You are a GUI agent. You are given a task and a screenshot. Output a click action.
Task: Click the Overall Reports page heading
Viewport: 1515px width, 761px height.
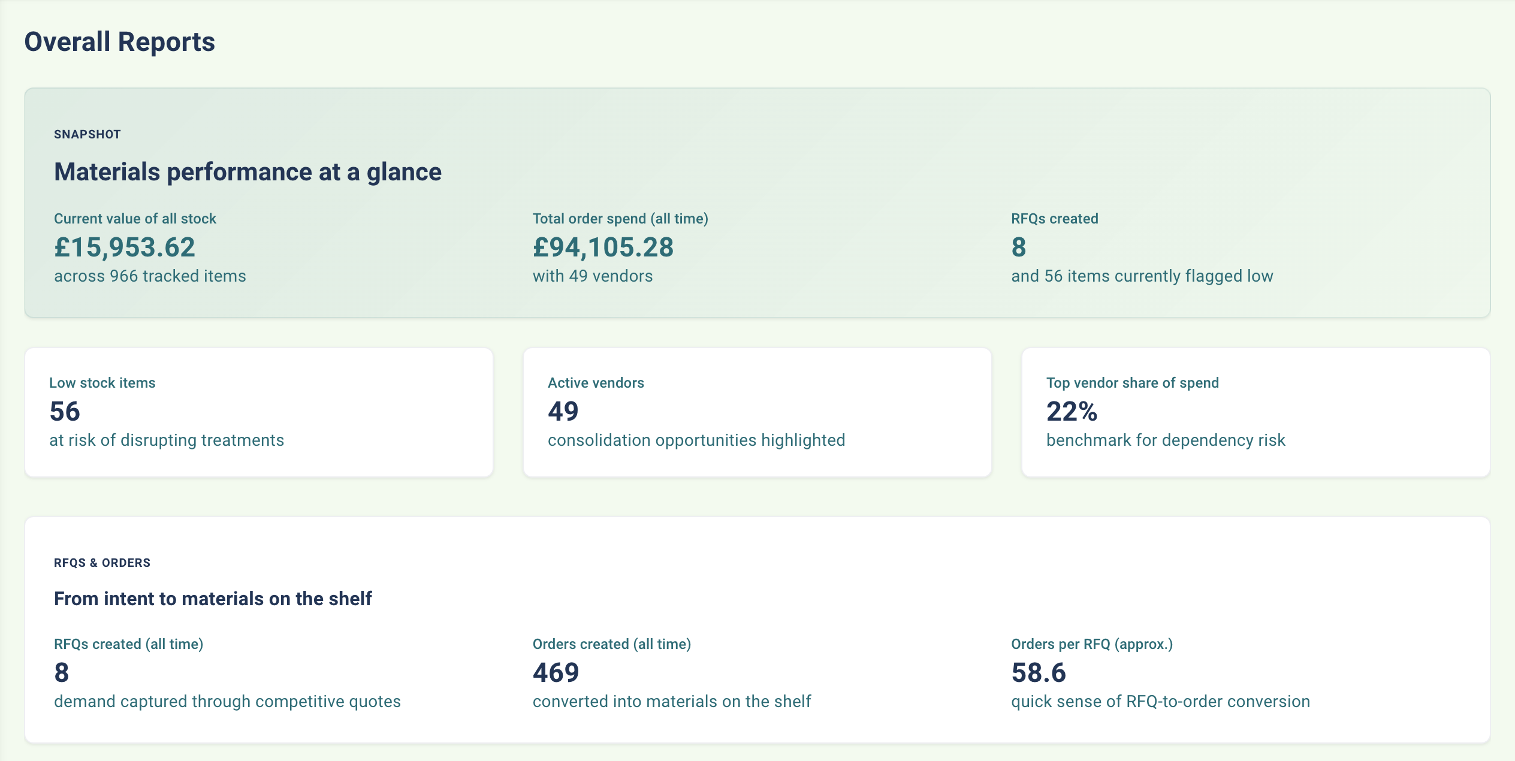click(x=120, y=41)
